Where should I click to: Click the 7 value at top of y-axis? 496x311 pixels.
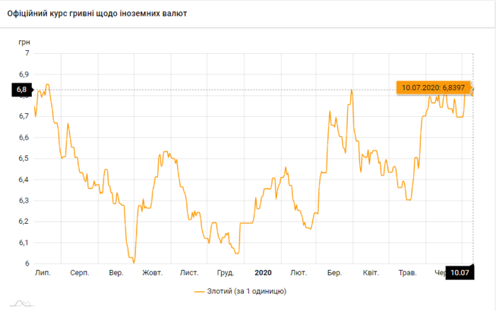(26, 53)
